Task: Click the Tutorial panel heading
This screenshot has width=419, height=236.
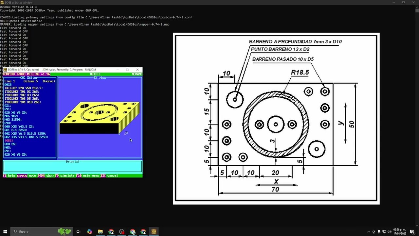Action: point(72,162)
